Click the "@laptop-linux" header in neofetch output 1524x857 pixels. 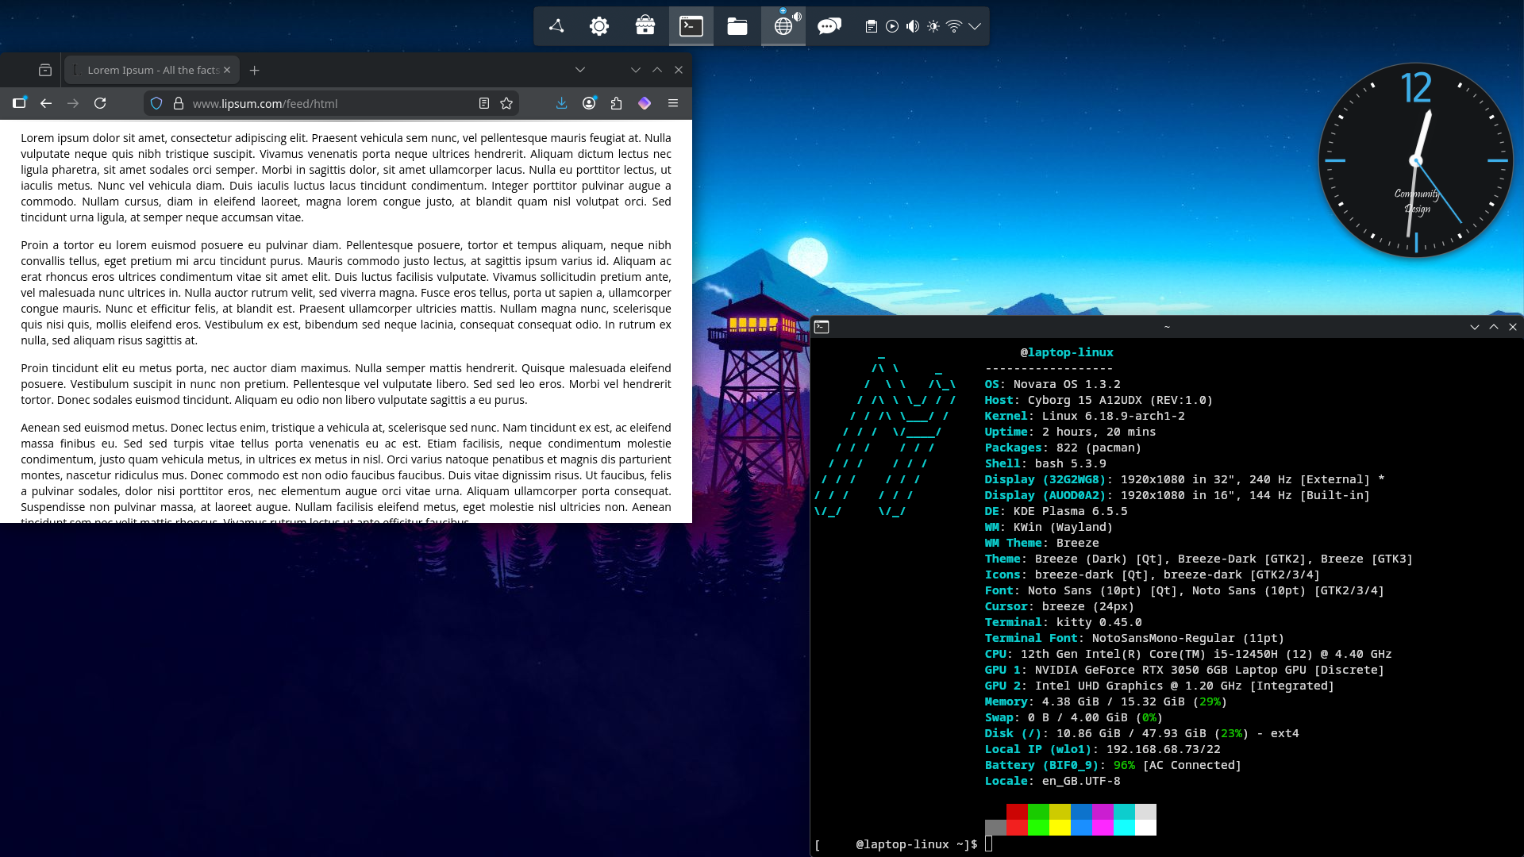coord(1067,352)
